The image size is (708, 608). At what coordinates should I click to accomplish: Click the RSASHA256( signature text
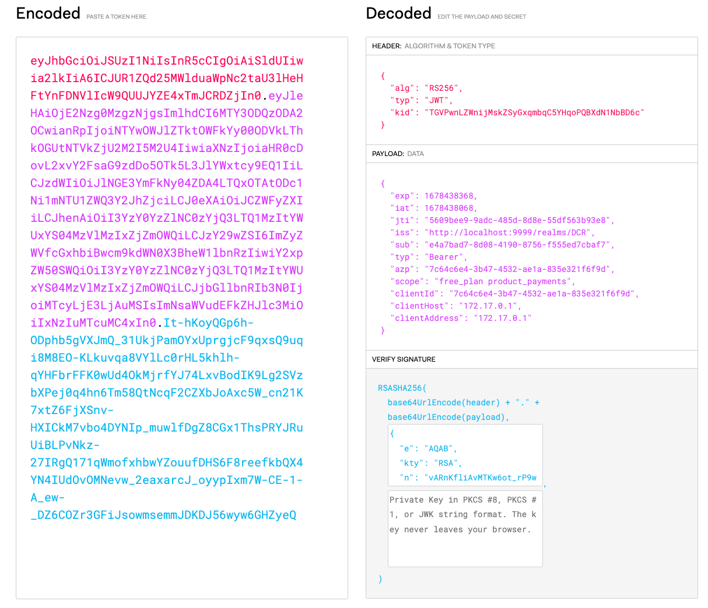pos(402,388)
